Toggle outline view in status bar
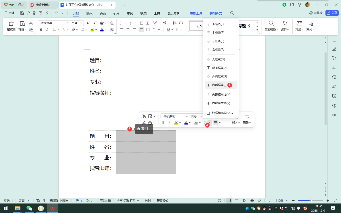Viewport: 341px width, 213px height. tap(237, 200)
